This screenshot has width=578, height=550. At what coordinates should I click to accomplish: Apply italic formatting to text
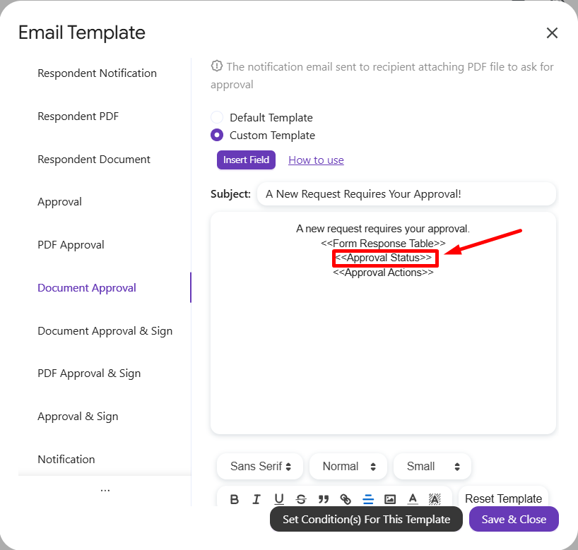pos(256,499)
